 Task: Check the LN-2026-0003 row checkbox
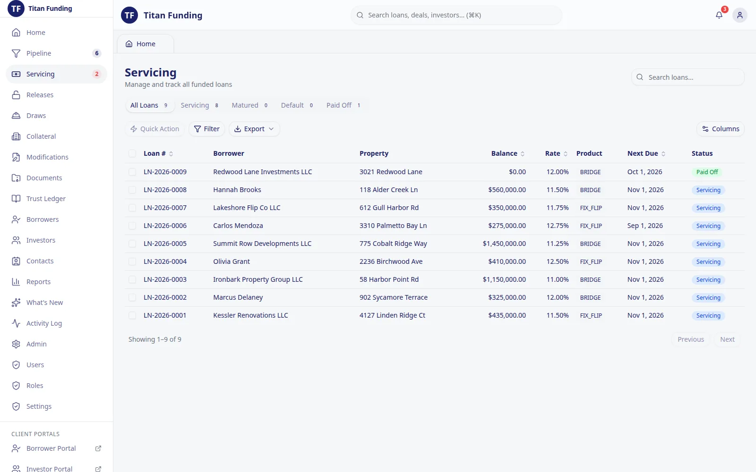pyautogui.click(x=132, y=279)
